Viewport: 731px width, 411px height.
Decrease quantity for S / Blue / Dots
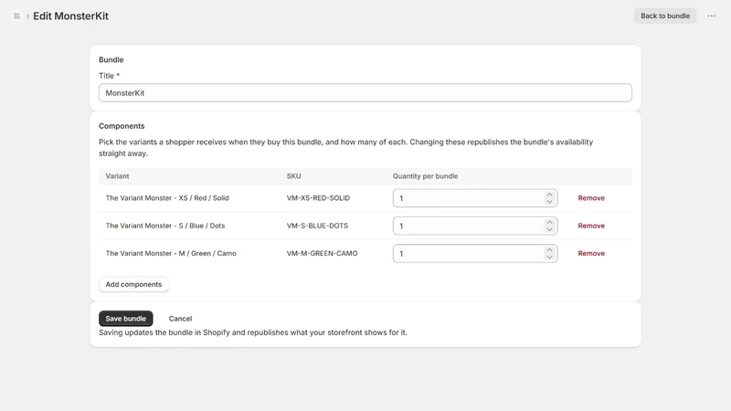click(x=550, y=229)
